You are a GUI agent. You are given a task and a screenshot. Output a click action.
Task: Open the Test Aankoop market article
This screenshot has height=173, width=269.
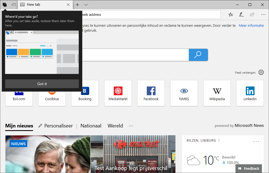[133, 154]
